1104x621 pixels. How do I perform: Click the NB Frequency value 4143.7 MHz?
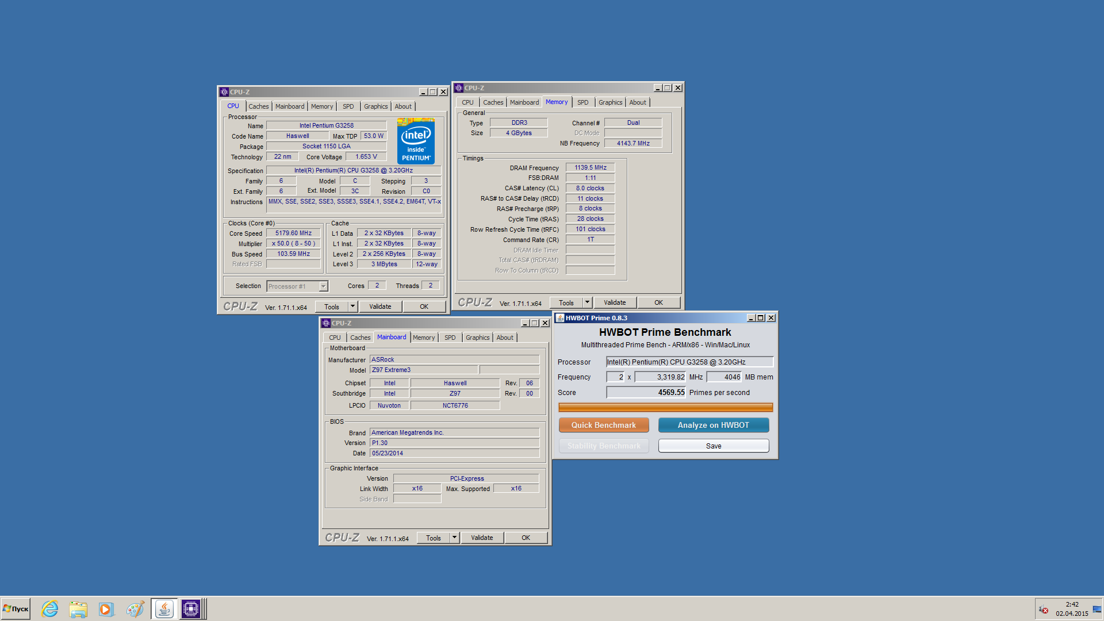point(633,143)
